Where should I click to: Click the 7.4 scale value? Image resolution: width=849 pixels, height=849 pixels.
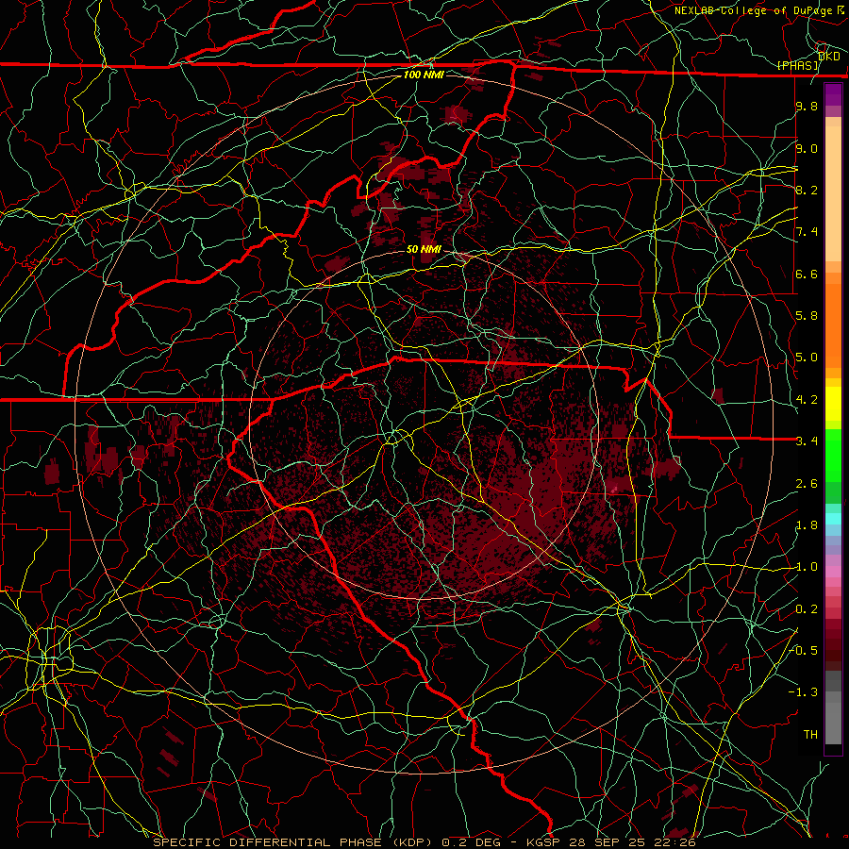[x=807, y=232]
